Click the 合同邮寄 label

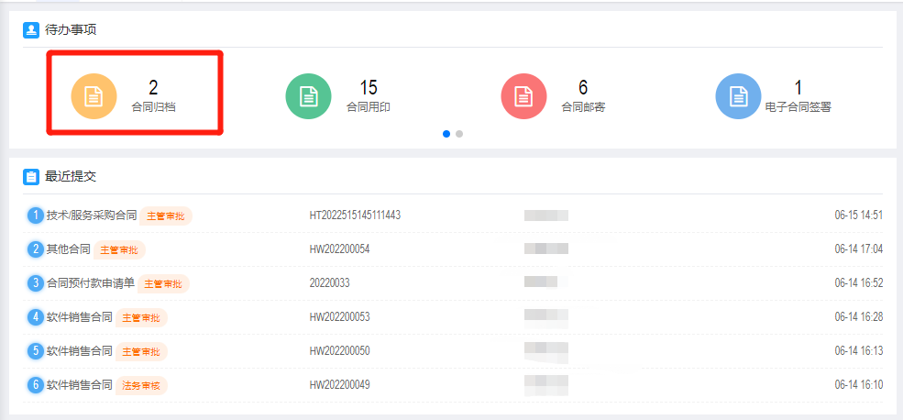(x=583, y=107)
